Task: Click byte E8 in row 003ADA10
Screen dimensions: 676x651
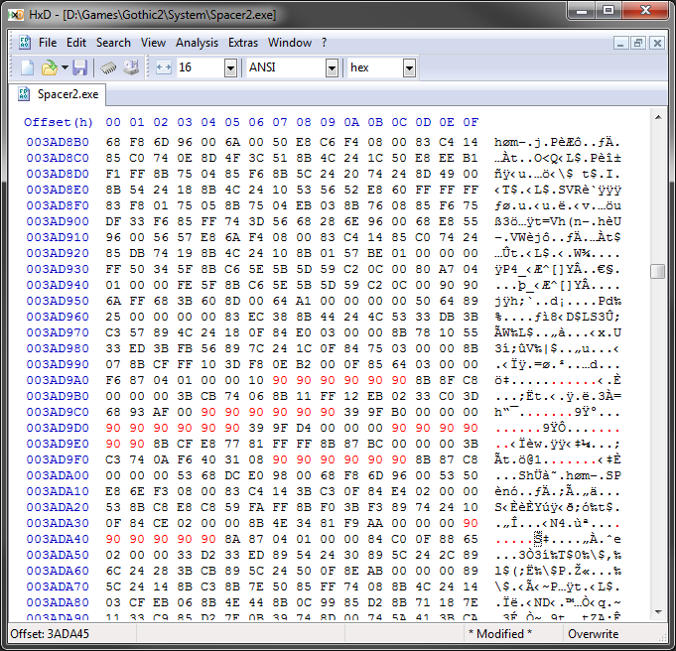Action: (x=113, y=491)
